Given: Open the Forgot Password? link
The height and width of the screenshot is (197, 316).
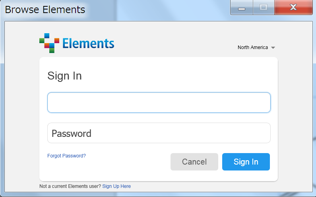Looking at the screenshot, I should pos(66,156).
